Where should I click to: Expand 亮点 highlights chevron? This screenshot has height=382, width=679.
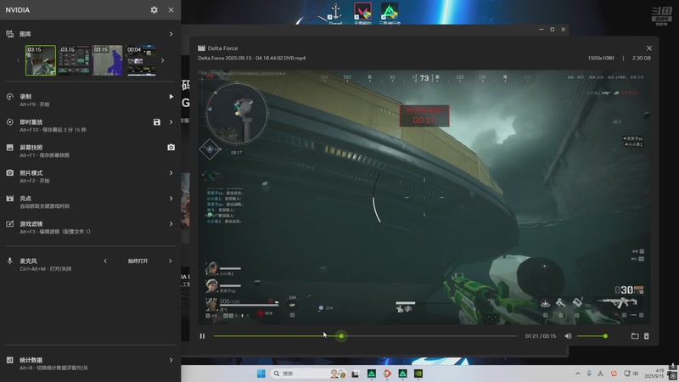pyautogui.click(x=171, y=199)
